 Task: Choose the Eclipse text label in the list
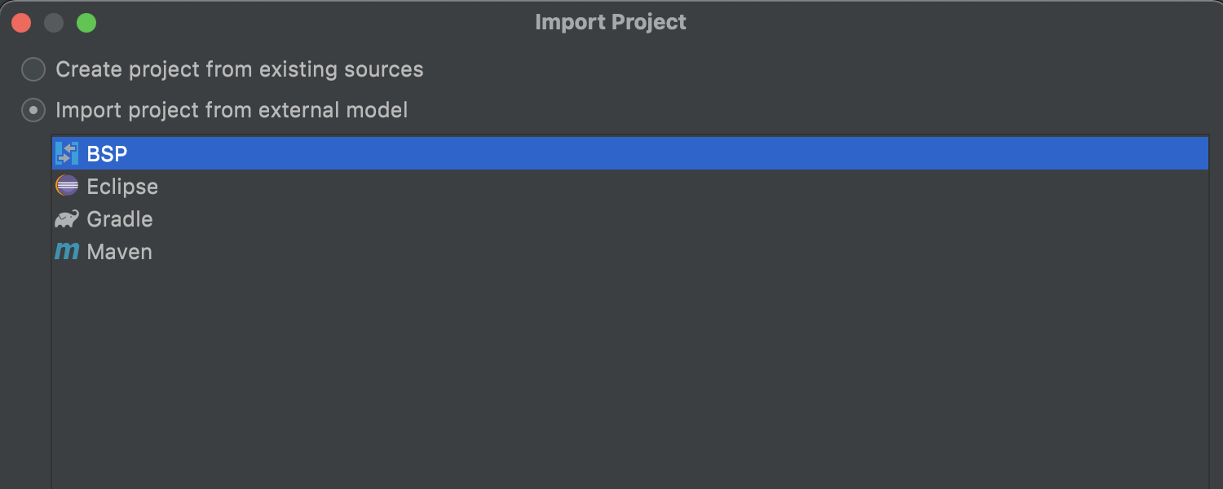click(x=122, y=187)
